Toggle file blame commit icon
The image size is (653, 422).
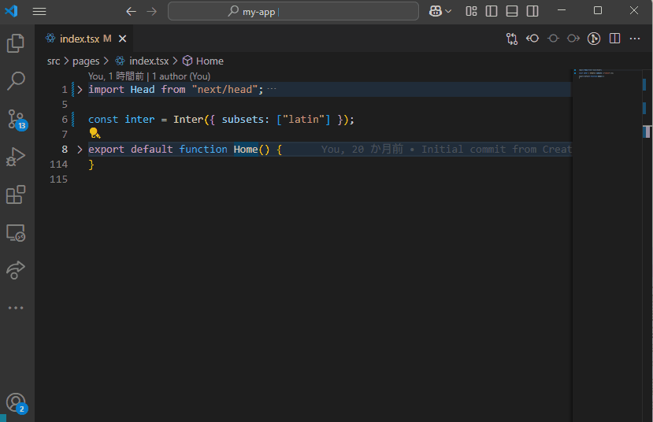pyautogui.click(x=553, y=39)
